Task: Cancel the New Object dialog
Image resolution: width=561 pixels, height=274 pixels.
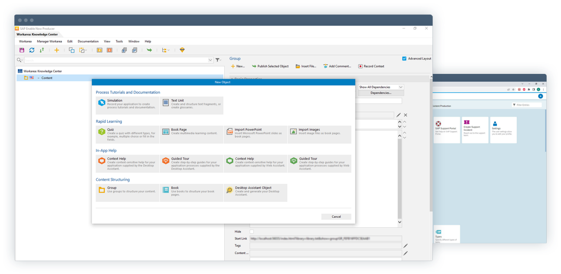Action: (x=336, y=217)
